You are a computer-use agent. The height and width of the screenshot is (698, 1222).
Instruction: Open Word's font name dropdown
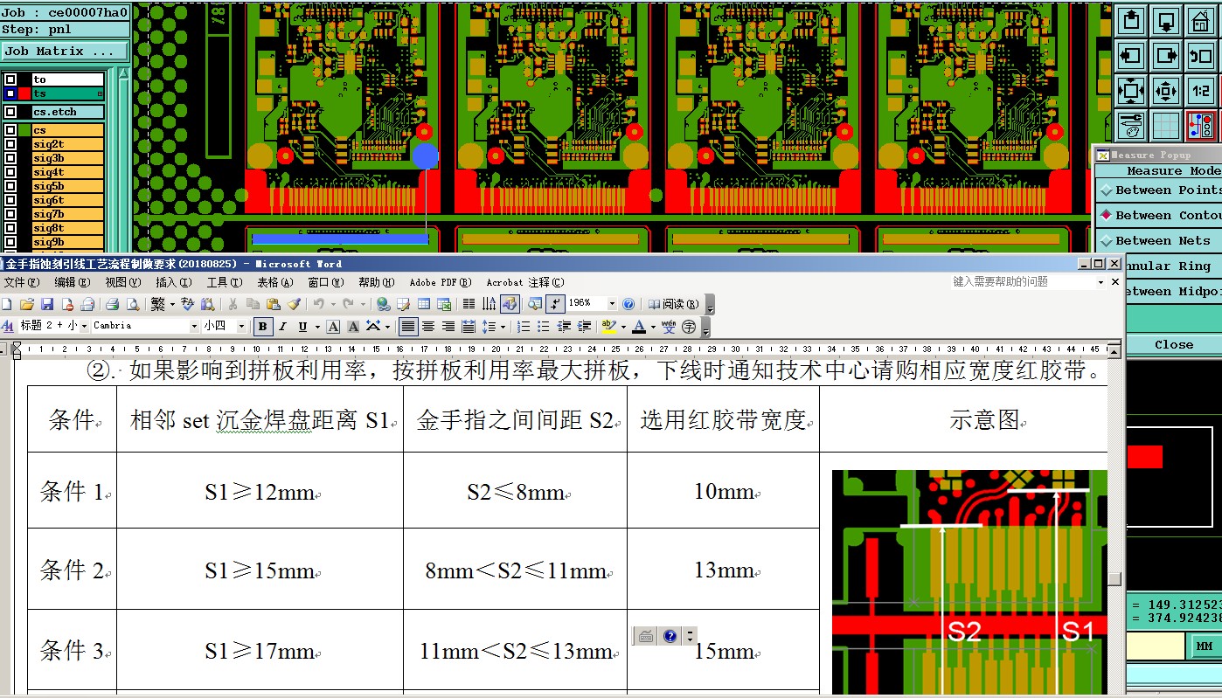click(x=194, y=326)
